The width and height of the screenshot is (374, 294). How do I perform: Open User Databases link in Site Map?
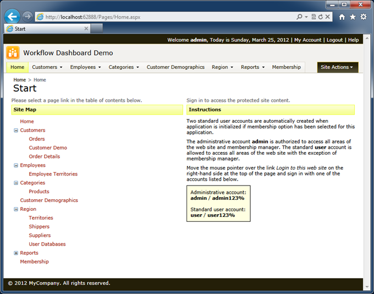pos(47,244)
